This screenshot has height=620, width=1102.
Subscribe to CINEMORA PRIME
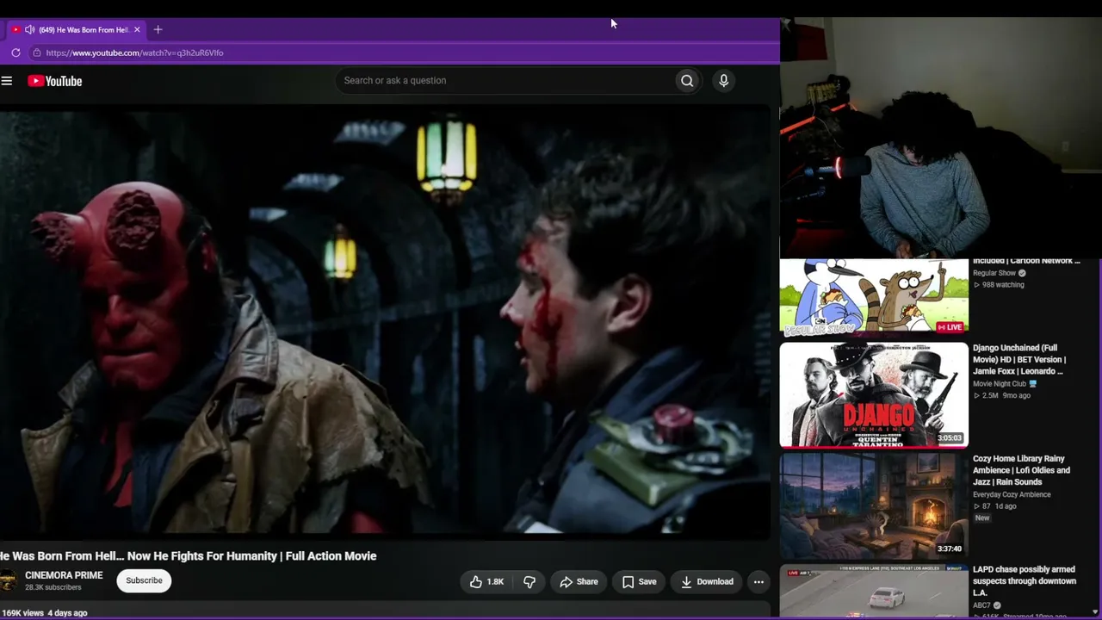(x=144, y=580)
